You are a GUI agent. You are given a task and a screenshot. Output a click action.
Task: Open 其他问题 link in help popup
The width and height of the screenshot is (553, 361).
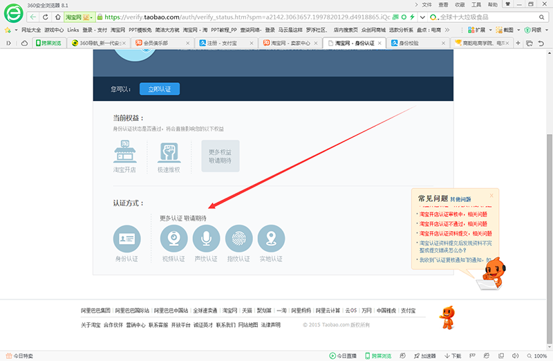[460, 199]
